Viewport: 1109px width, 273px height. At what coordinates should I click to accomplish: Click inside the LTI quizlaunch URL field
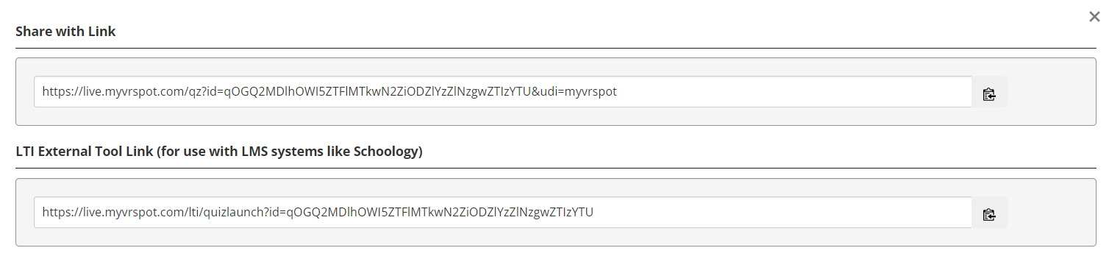(x=503, y=213)
